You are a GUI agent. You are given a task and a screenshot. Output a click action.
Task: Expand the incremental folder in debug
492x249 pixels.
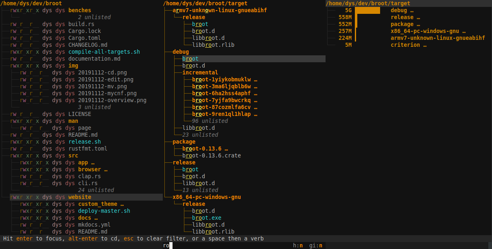click(200, 72)
